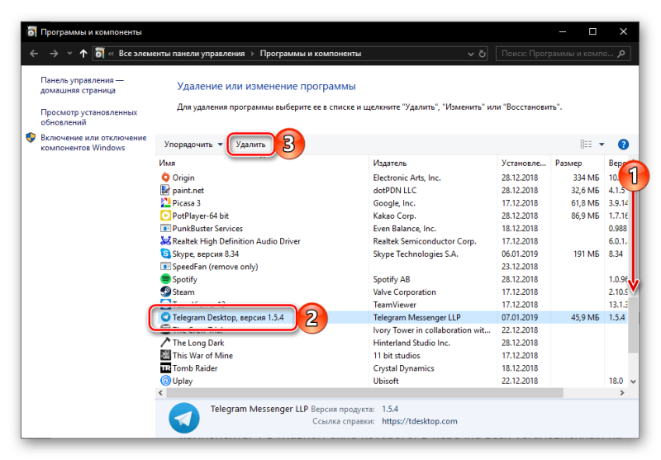Open the Упорядочить dropdown menu

point(193,145)
